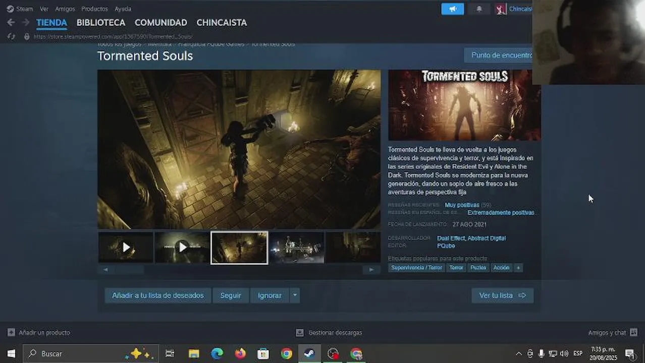Click the thumbnail strip left arrow
Screen dimensions: 645x363
click(x=105, y=270)
